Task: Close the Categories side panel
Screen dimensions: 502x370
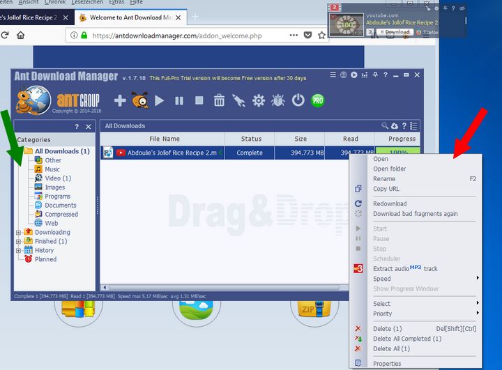Action: click(x=89, y=127)
